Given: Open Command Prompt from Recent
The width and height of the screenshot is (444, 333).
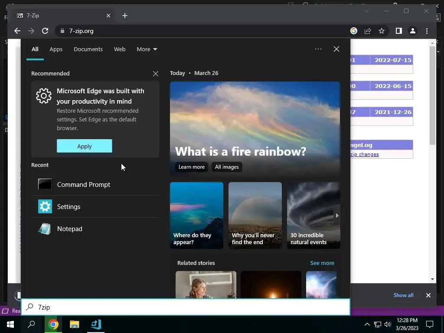Looking at the screenshot, I should click(x=95, y=184).
